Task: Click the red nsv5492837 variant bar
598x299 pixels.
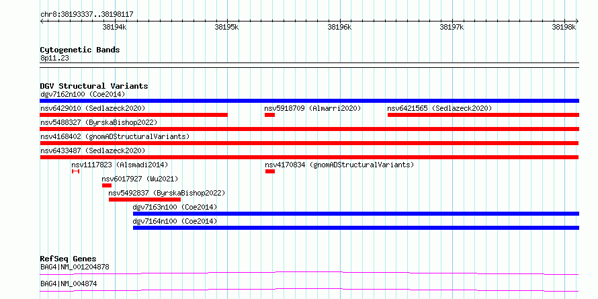Action: [x=144, y=200]
